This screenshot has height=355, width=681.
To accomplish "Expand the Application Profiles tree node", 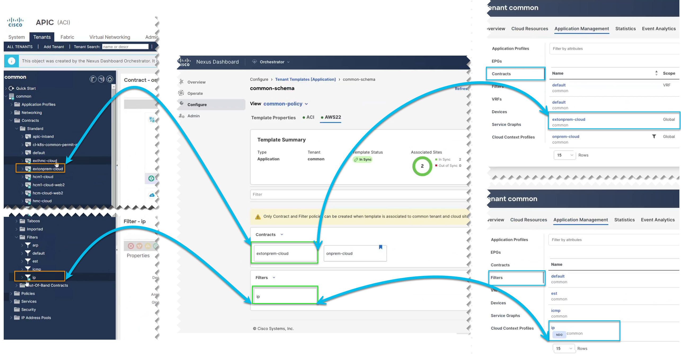I will pos(11,104).
